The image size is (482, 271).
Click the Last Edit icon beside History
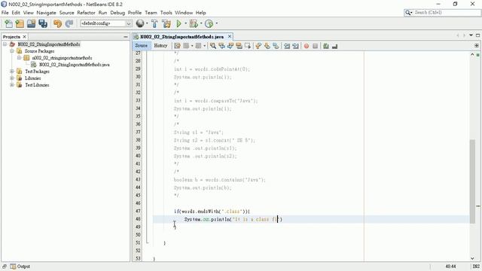[177, 46]
